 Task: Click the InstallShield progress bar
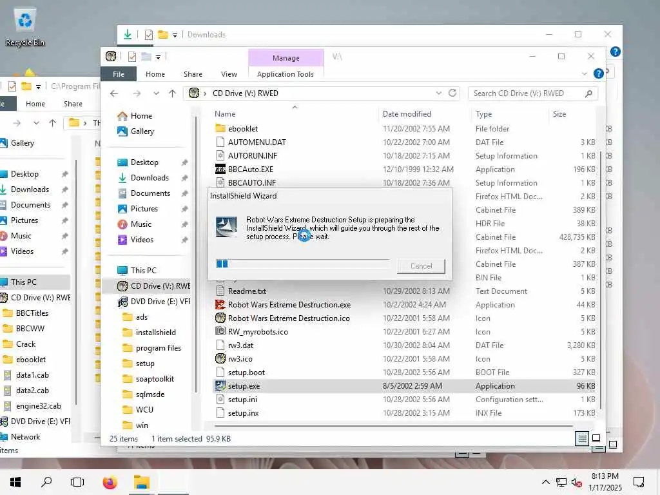click(303, 264)
